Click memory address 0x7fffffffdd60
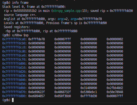This screenshot has height=105, width=137. [14, 88]
